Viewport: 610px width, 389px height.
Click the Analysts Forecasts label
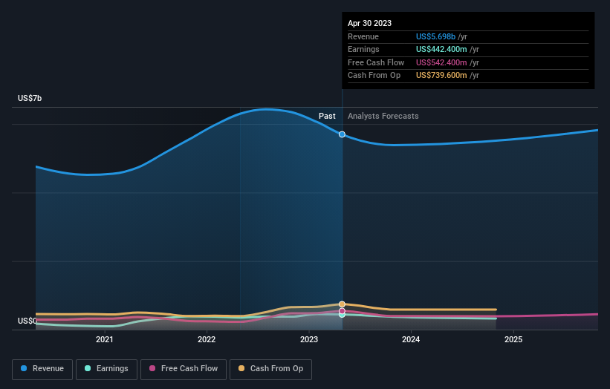[383, 117]
